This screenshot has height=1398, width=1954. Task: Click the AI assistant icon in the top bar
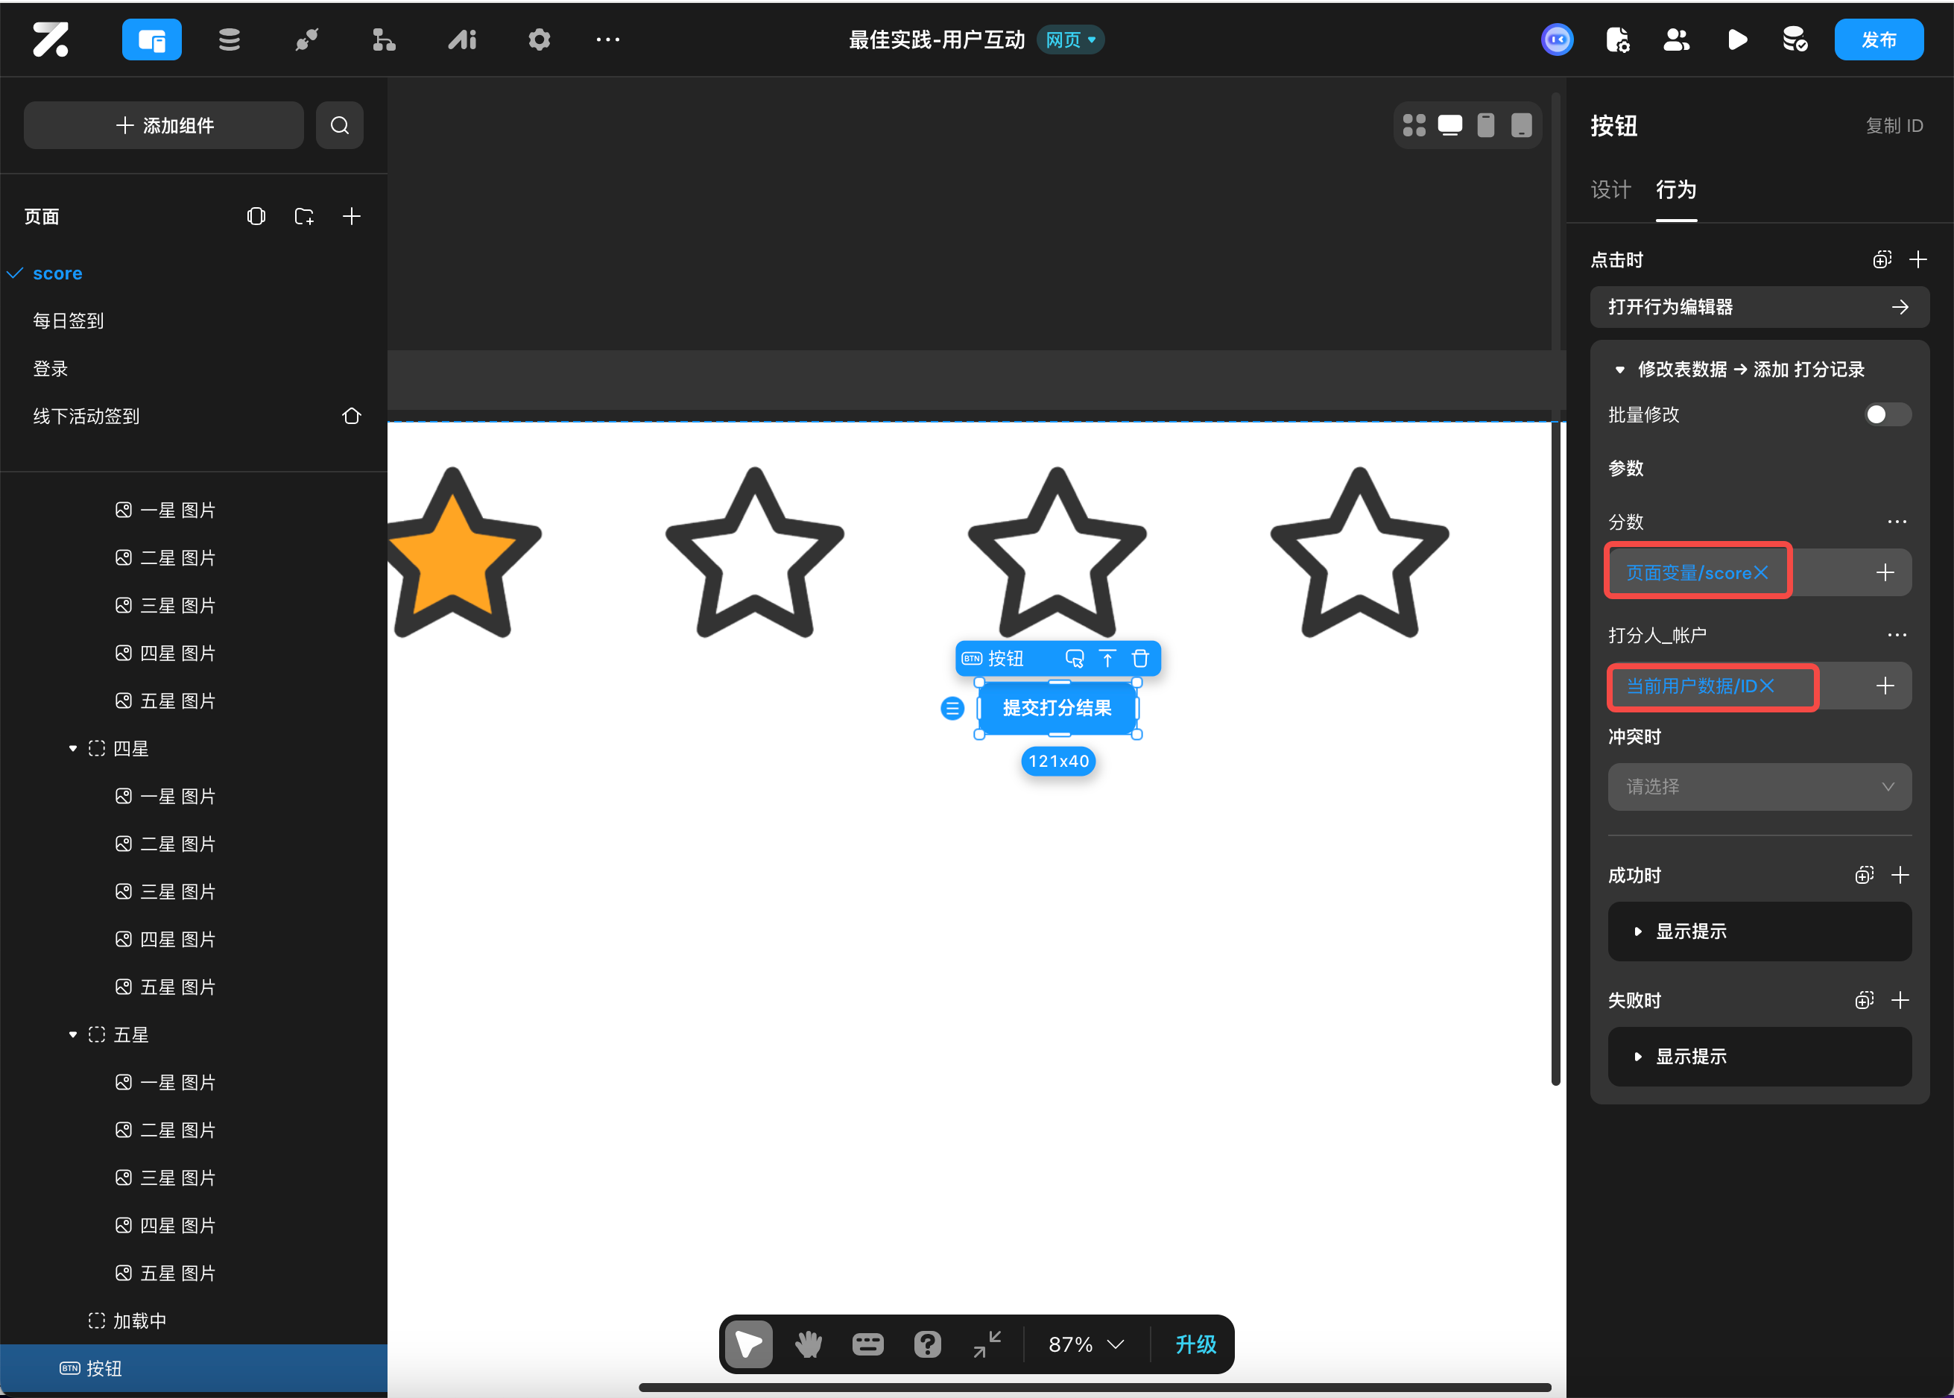click(x=462, y=39)
